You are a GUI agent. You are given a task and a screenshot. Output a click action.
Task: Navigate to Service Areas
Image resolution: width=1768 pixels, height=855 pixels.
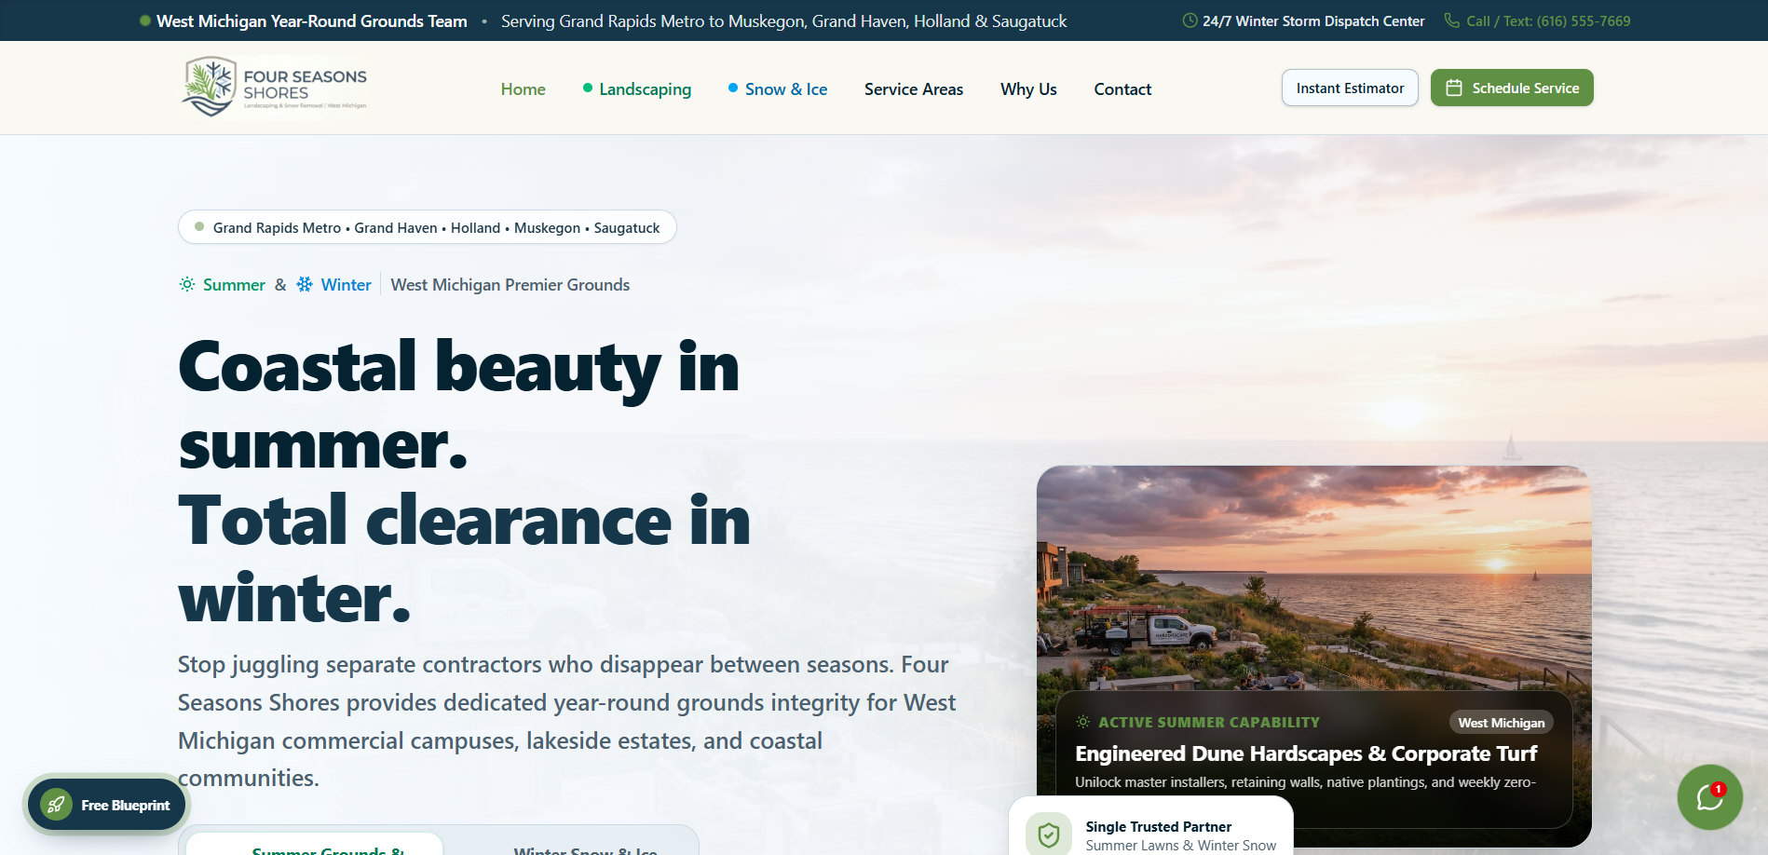[914, 88]
